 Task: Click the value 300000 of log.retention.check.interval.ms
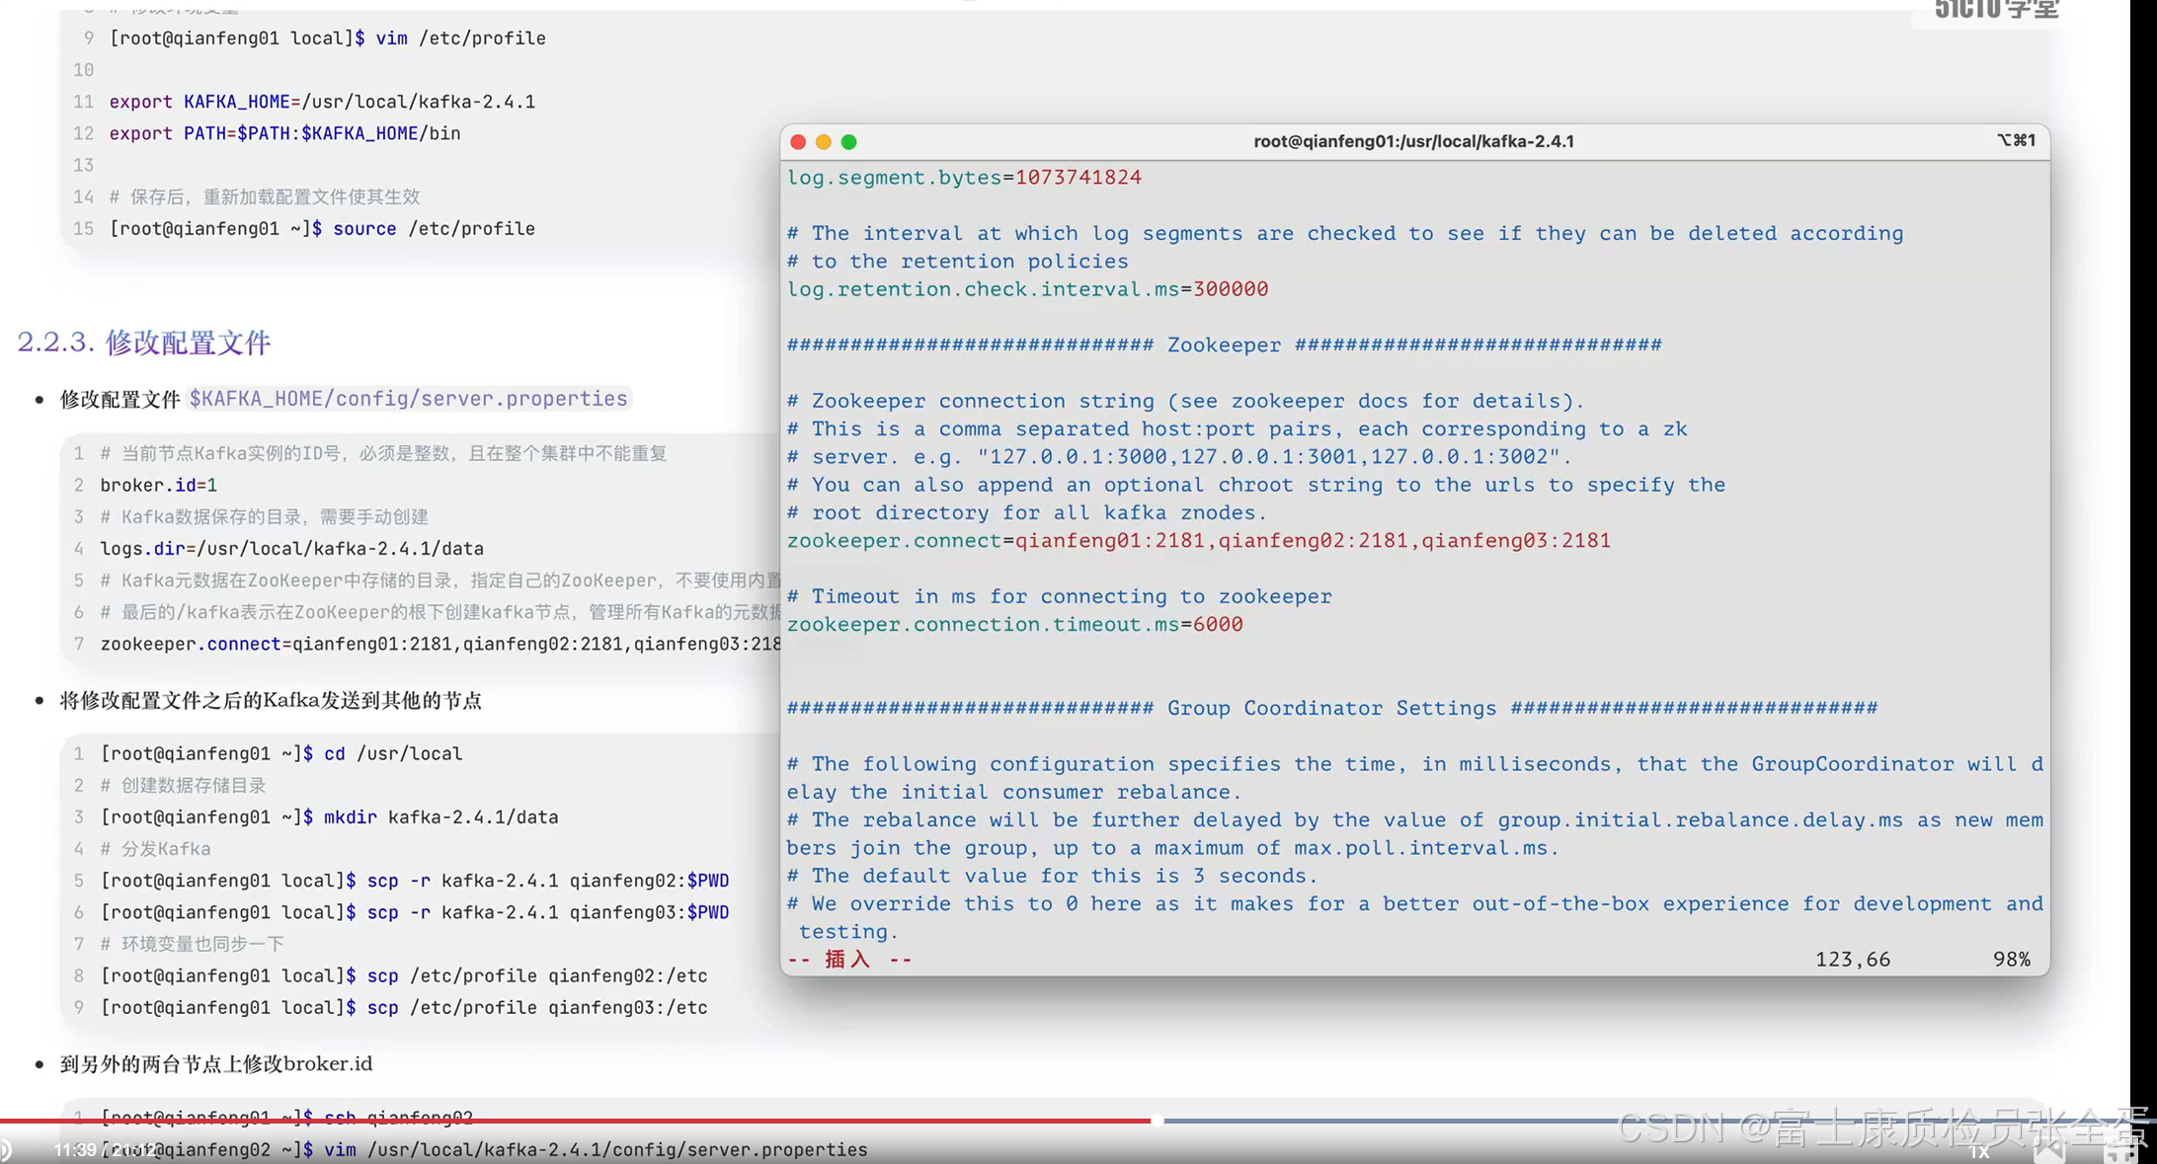(x=1231, y=289)
